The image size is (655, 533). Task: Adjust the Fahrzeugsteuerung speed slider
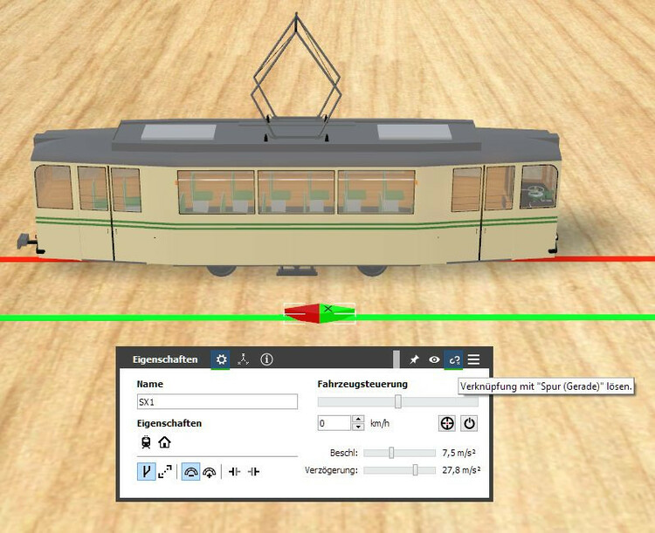tap(397, 401)
